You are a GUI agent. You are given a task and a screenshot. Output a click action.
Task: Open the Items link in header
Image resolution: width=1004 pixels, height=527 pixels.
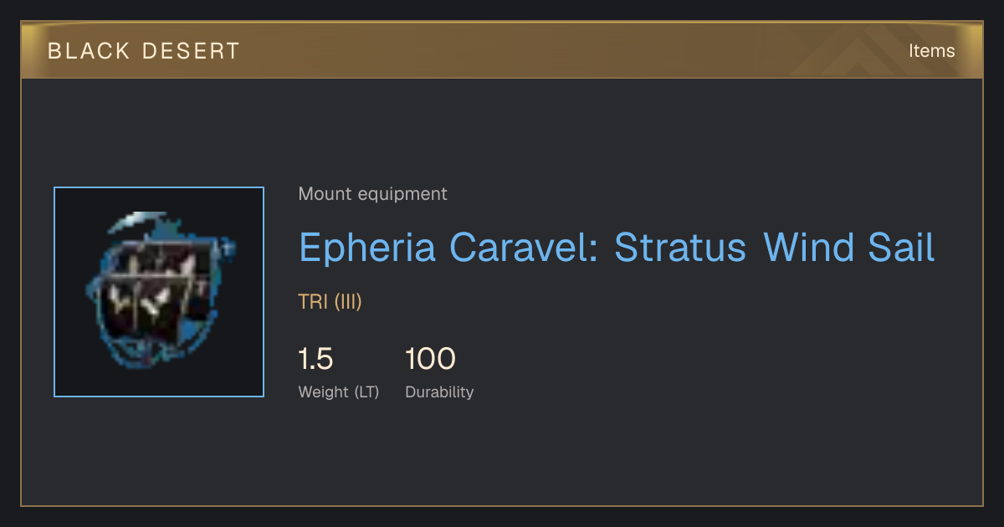(931, 50)
